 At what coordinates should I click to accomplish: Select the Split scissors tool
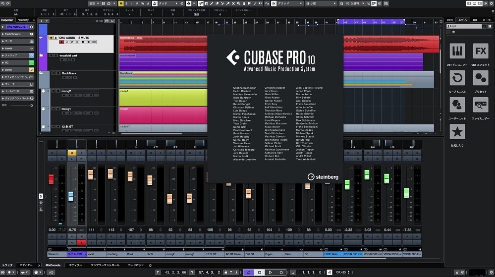pos(222,3)
